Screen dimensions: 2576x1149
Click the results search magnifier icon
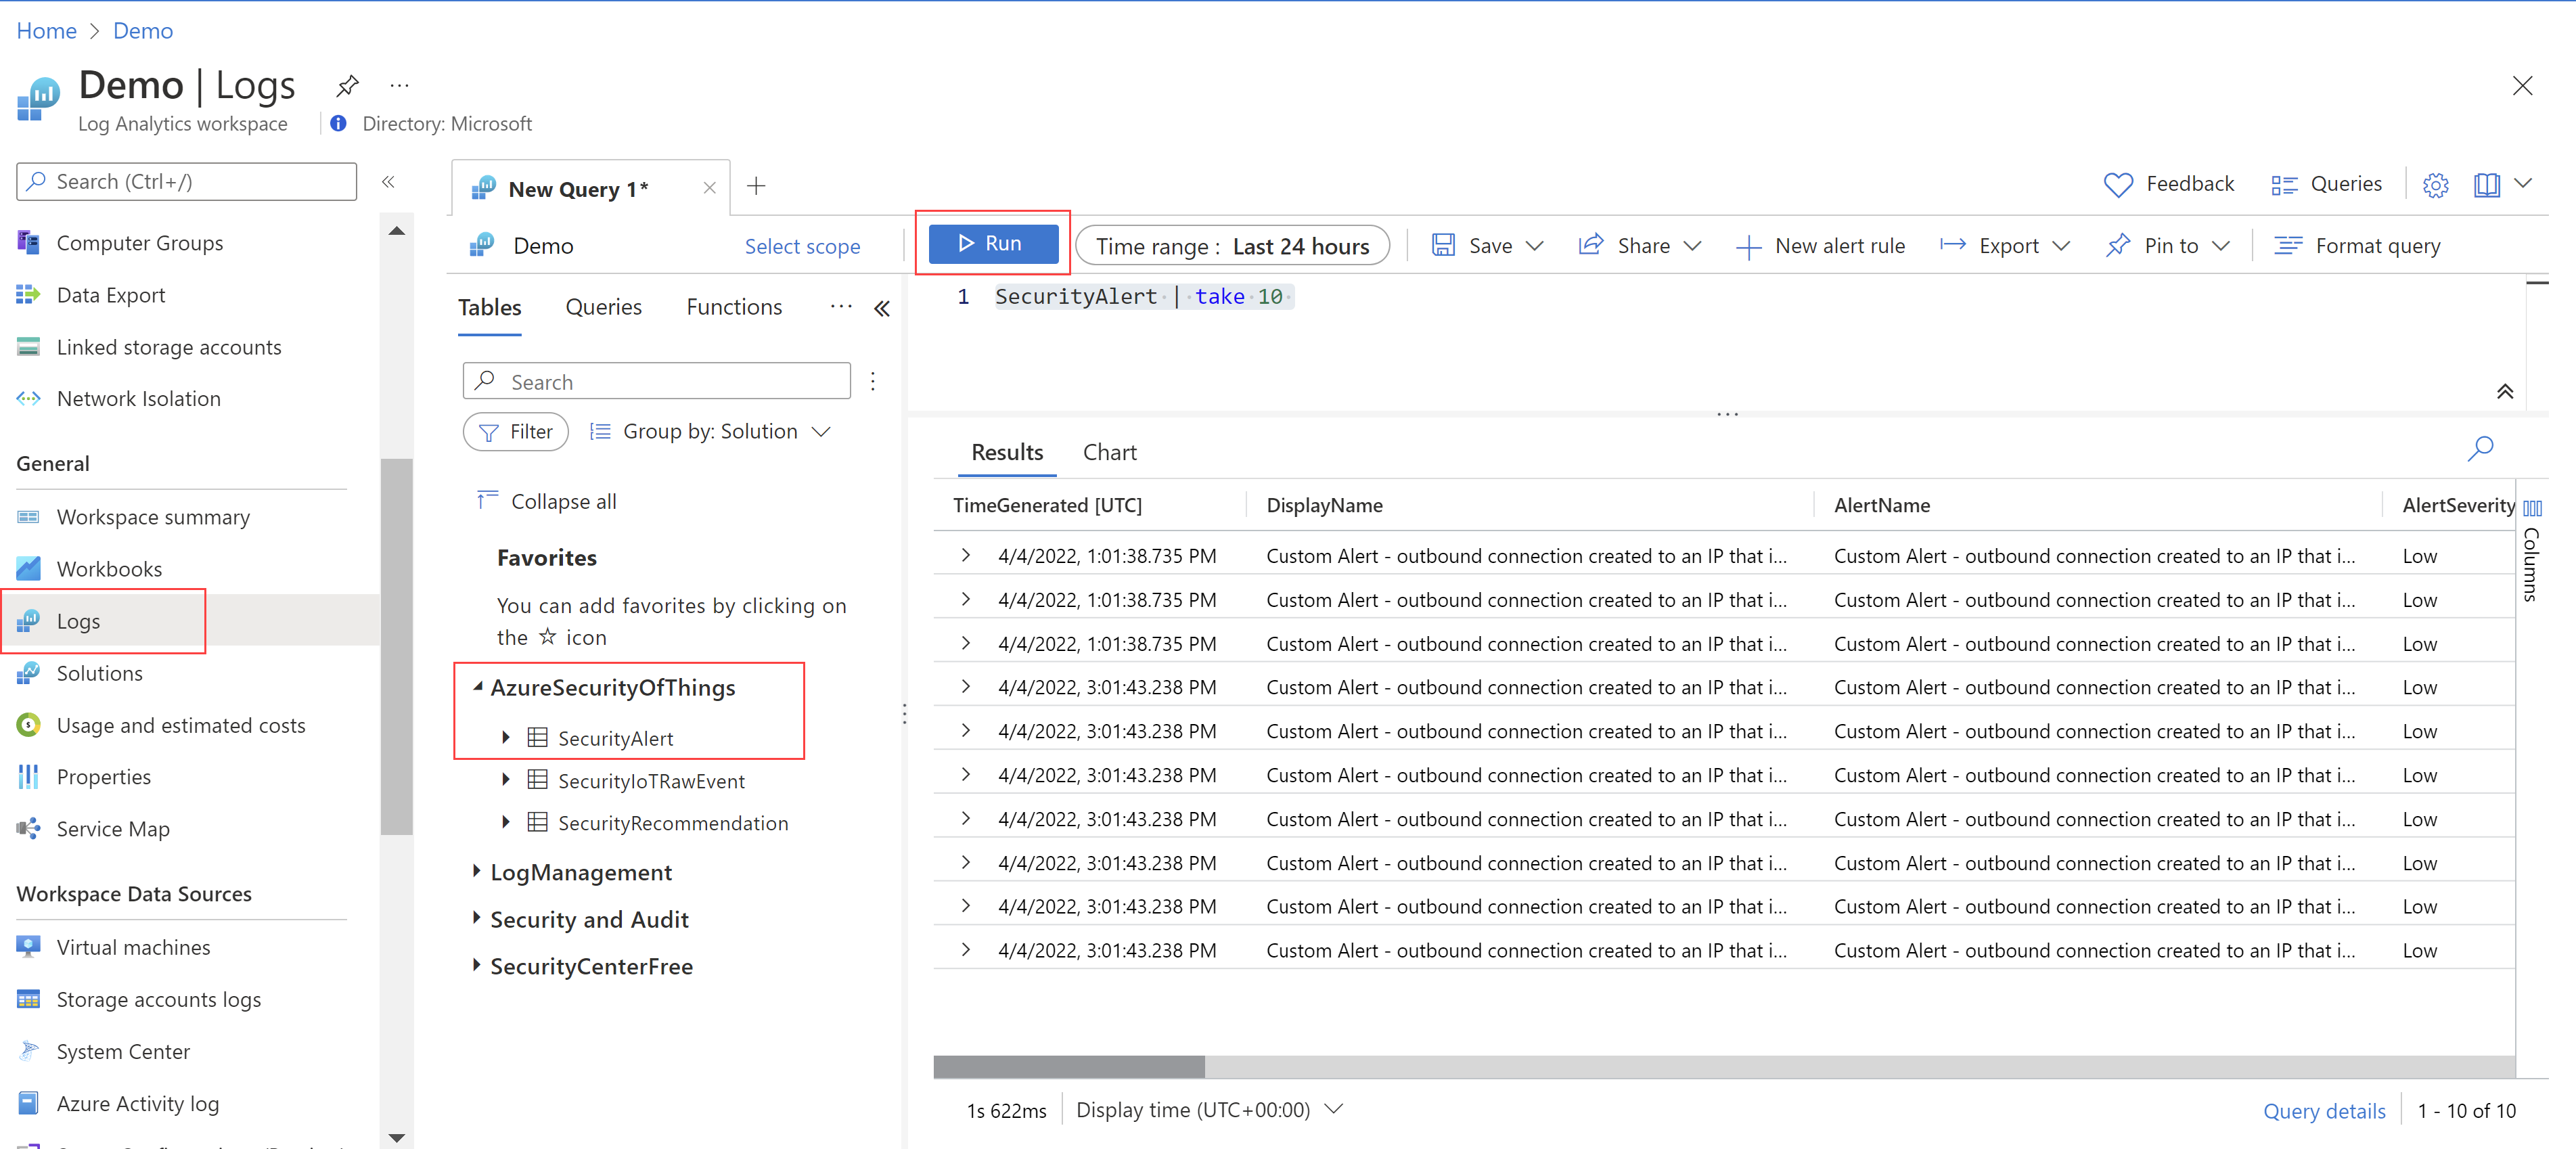pos(2480,448)
